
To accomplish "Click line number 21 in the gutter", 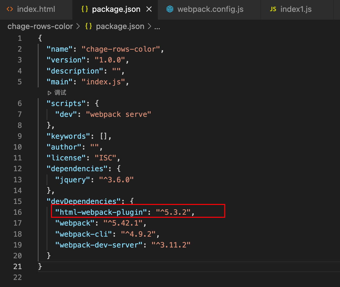I will tap(18, 266).
